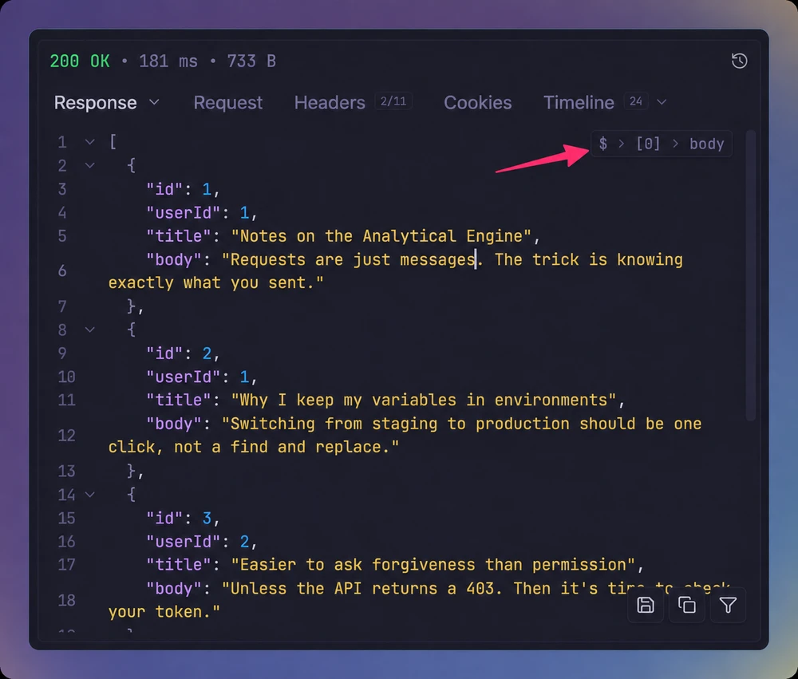798x679 pixels.
Task: Switch to the Request tab
Action: (228, 102)
